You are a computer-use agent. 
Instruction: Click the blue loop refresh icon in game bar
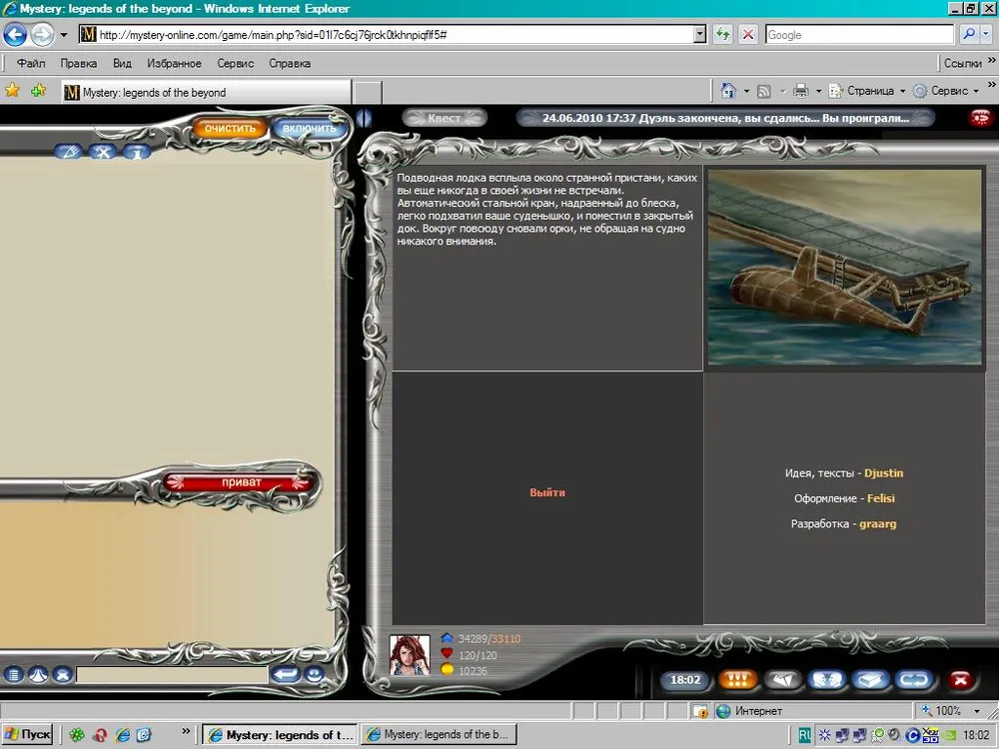click(914, 680)
